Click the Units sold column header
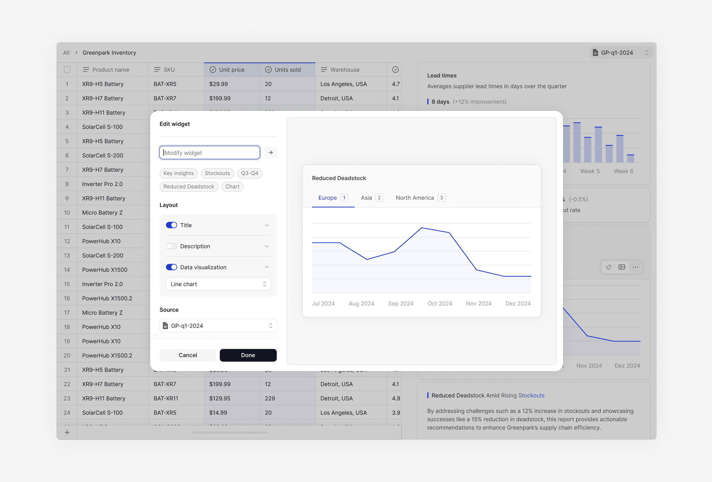Screen dimensions: 712x482 point(287,70)
